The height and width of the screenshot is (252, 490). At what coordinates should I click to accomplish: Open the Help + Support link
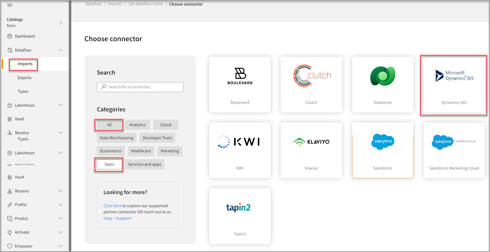coord(117,218)
